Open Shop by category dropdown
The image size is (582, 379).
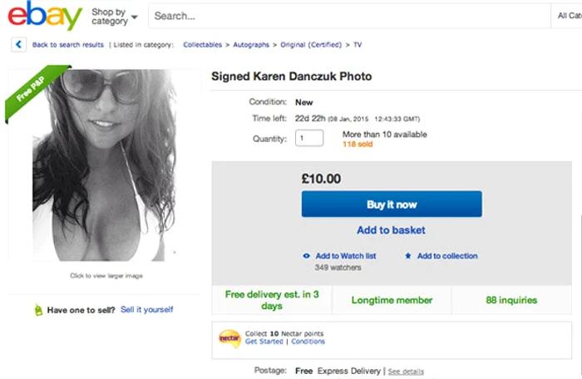[x=114, y=17]
